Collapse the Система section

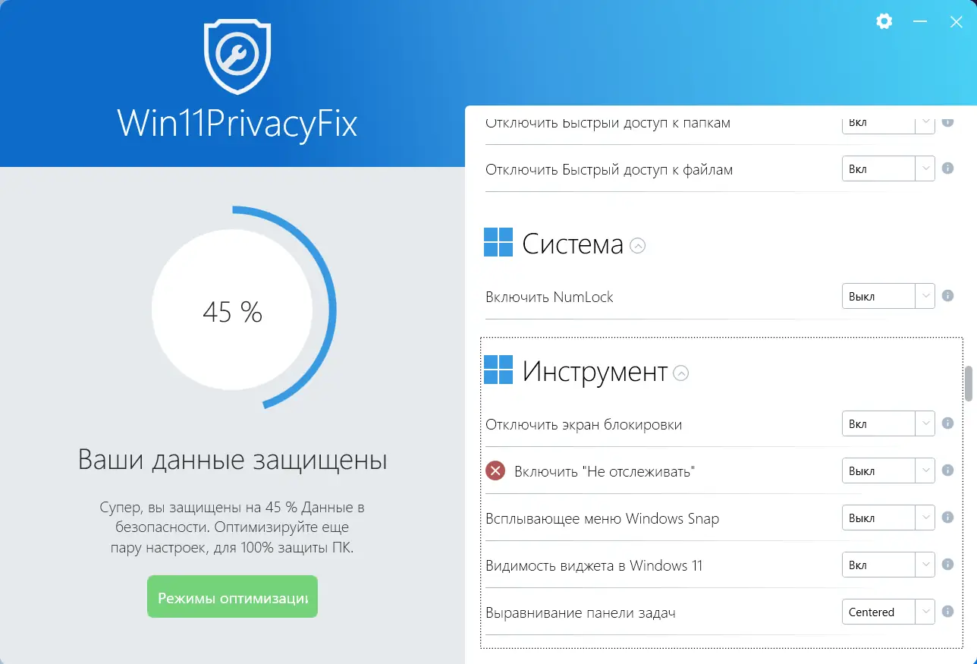point(638,245)
